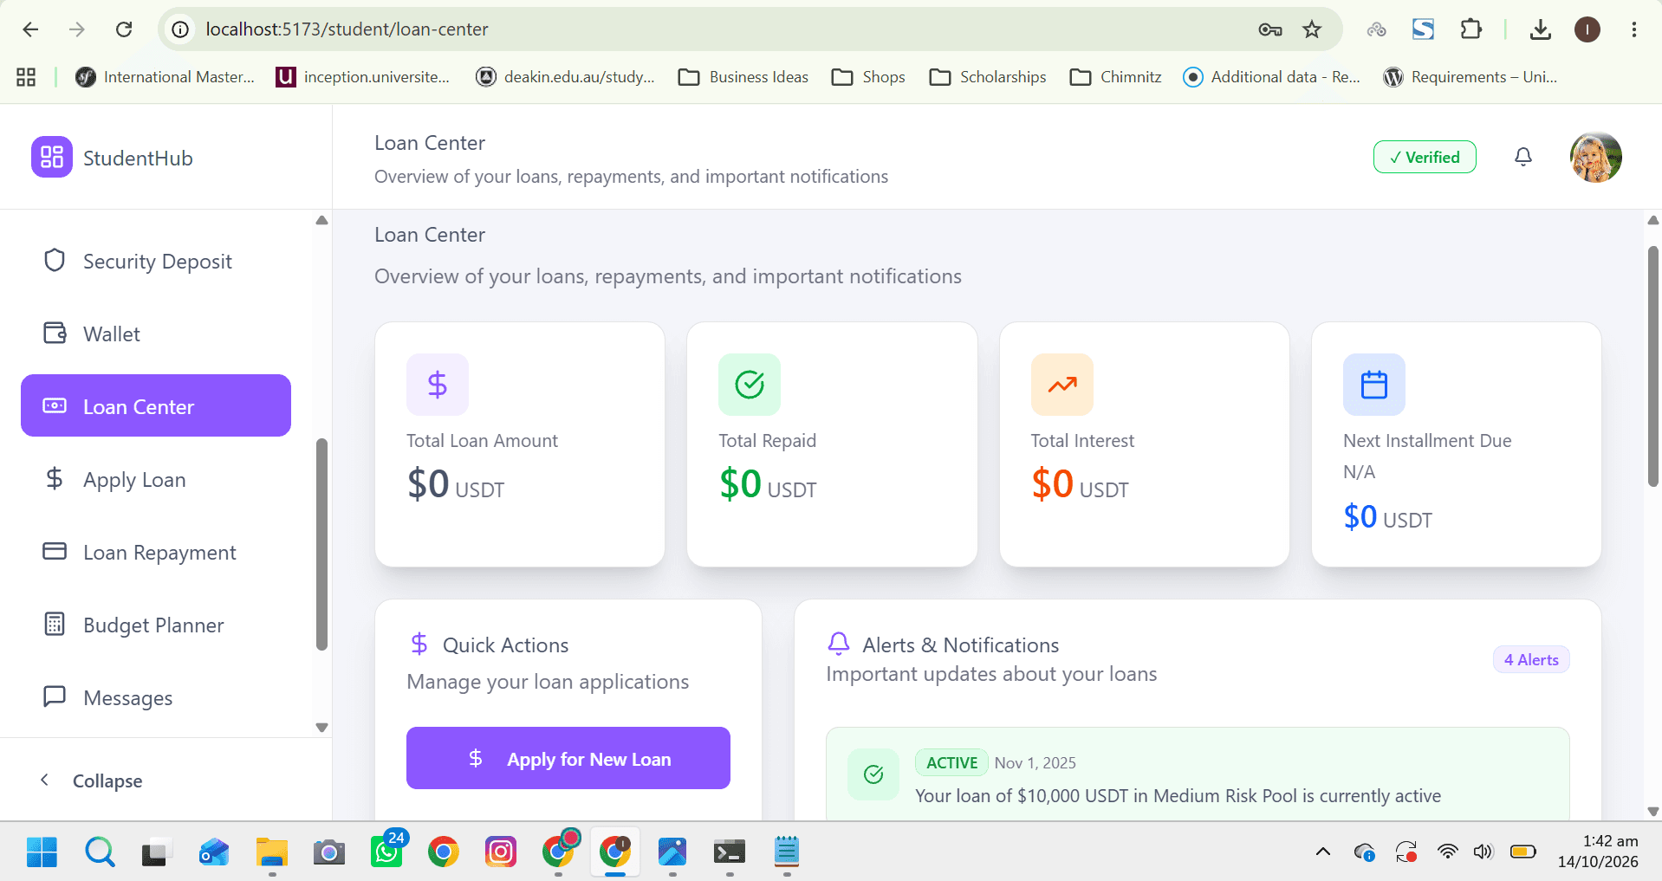Click the Verified status badge

tap(1425, 157)
